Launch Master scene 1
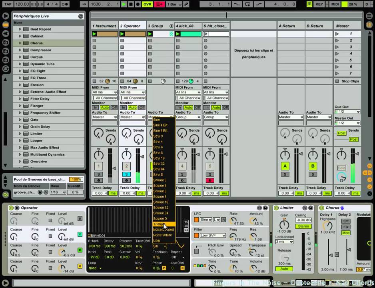The image size is (375, 288). coord(337,34)
